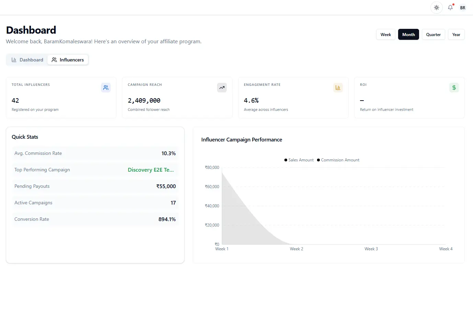Toggle the Commission Amount legend item
Screen dimensions: 473x309
tap(338, 160)
